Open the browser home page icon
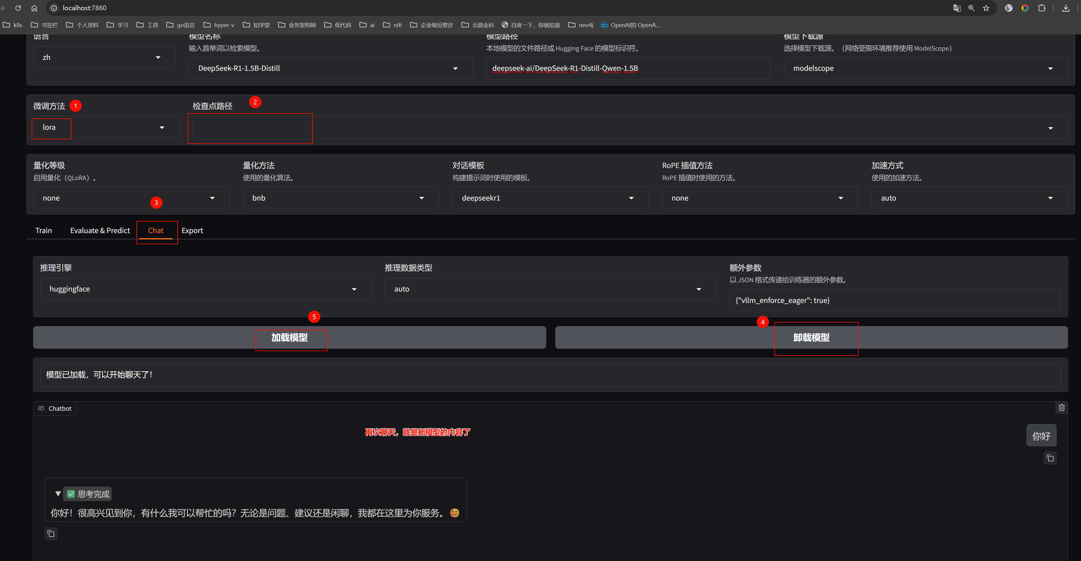Image resolution: width=1081 pixels, height=561 pixels. coord(34,8)
